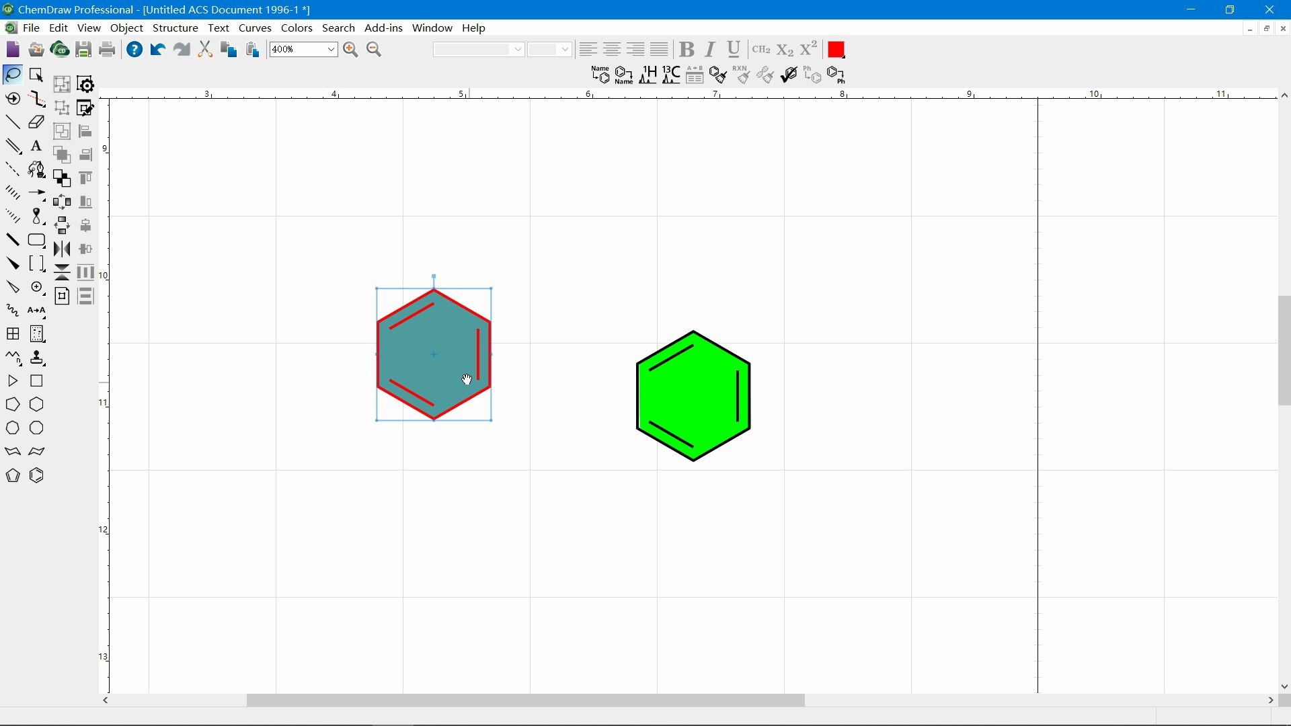
Task: Open the Structure menu
Action: tap(175, 28)
